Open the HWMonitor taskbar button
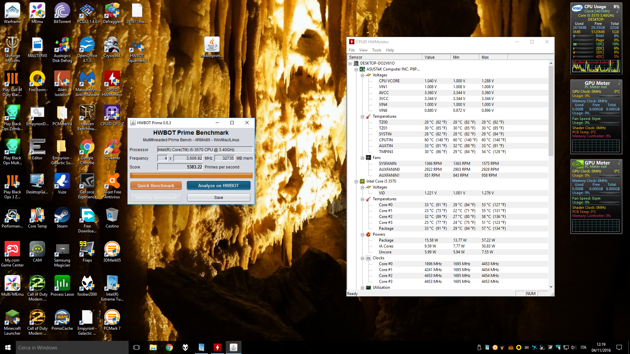Screen dimensions: 630x354 point(217,347)
